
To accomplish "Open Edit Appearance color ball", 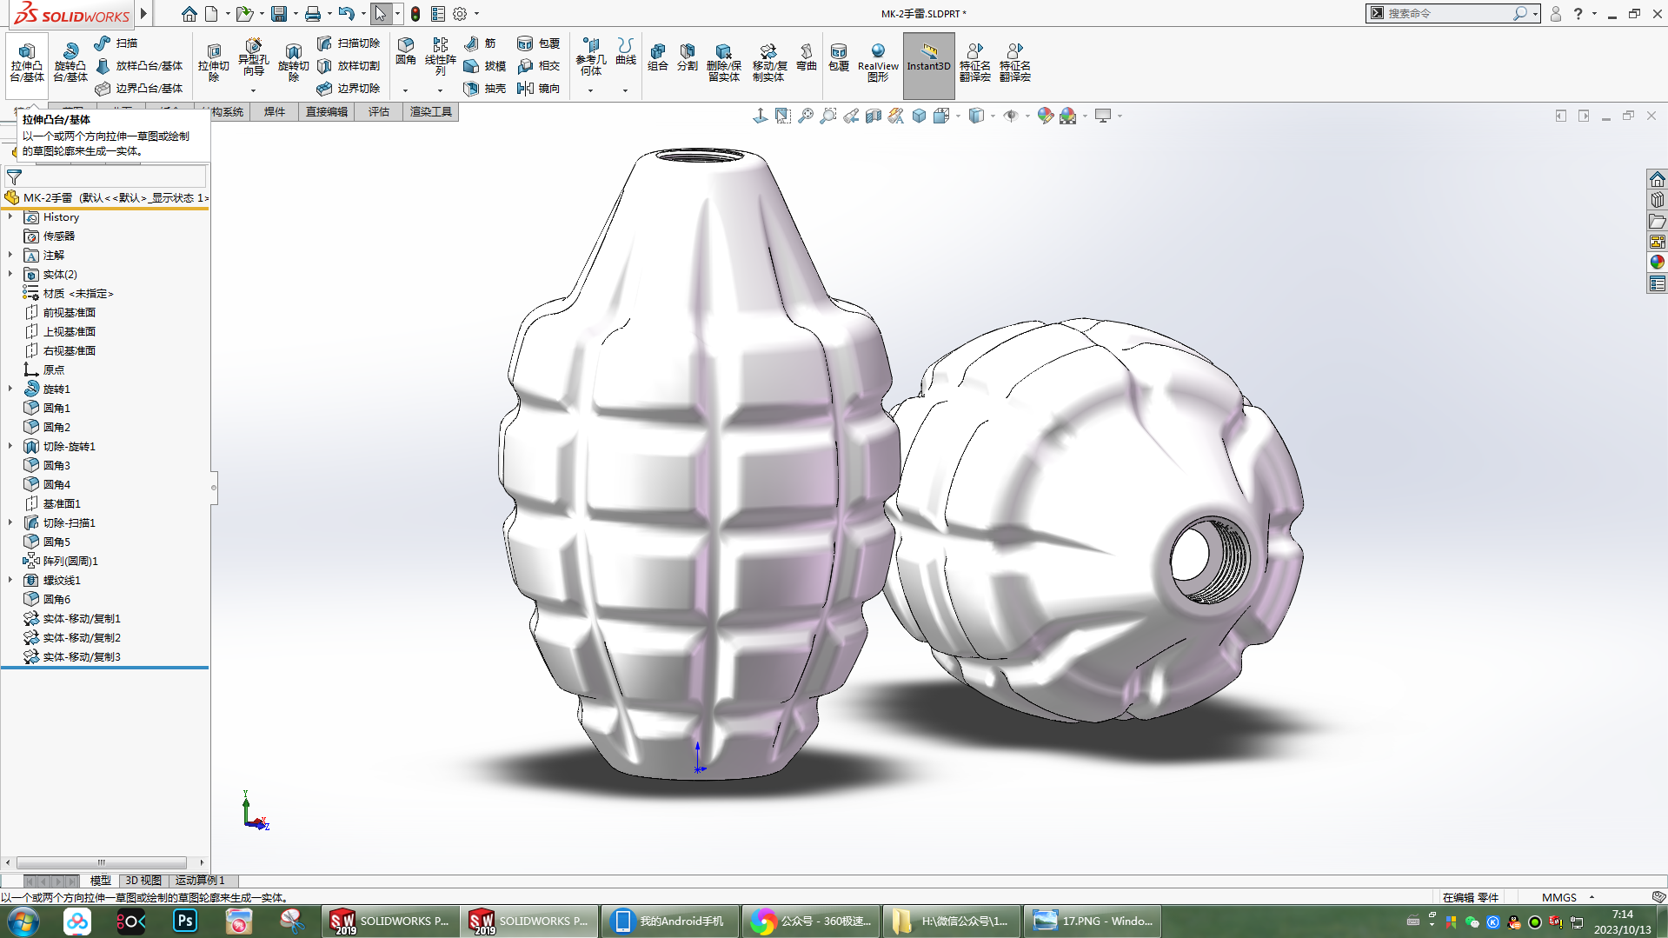I will 1046,116.
